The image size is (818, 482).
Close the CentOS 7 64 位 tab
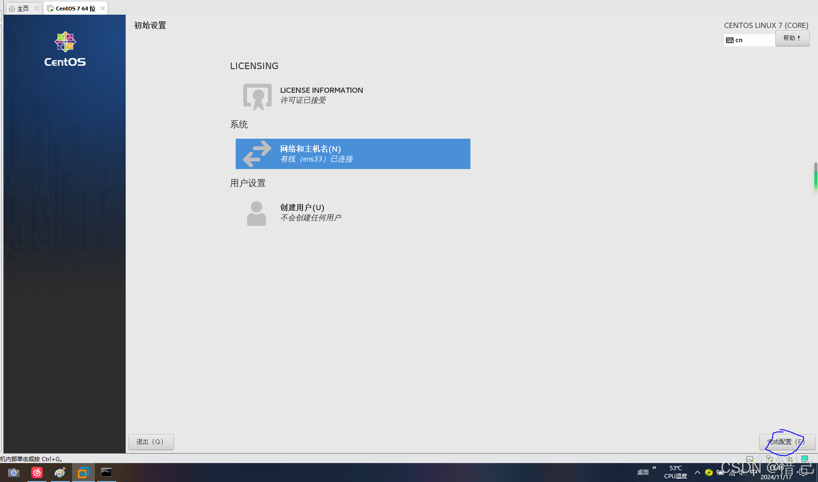click(102, 9)
